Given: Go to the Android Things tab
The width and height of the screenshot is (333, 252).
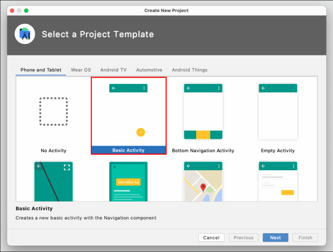Looking at the screenshot, I should point(190,70).
